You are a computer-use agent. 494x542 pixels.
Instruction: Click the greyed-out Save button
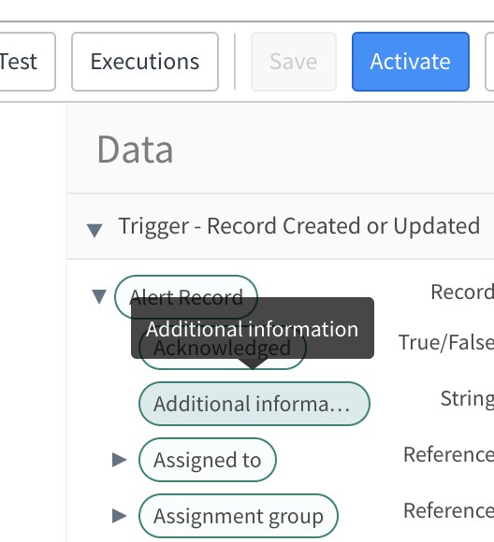[x=294, y=62]
